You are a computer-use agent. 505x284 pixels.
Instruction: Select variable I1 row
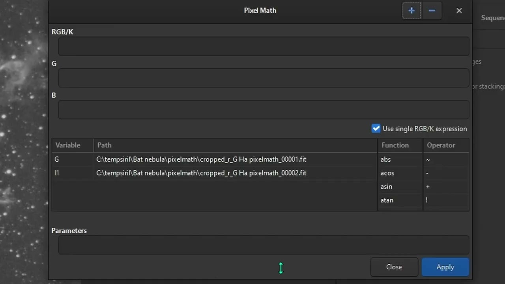click(x=214, y=173)
